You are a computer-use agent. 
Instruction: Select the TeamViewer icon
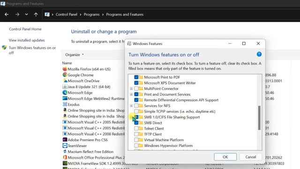pos(65,146)
